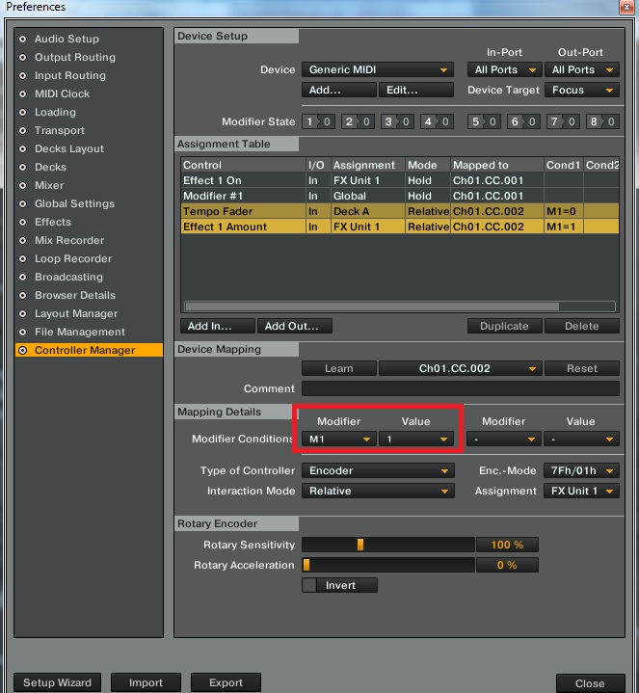Open Transport preferences
This screenshot has height=693, width=639.
click(60, 130)
